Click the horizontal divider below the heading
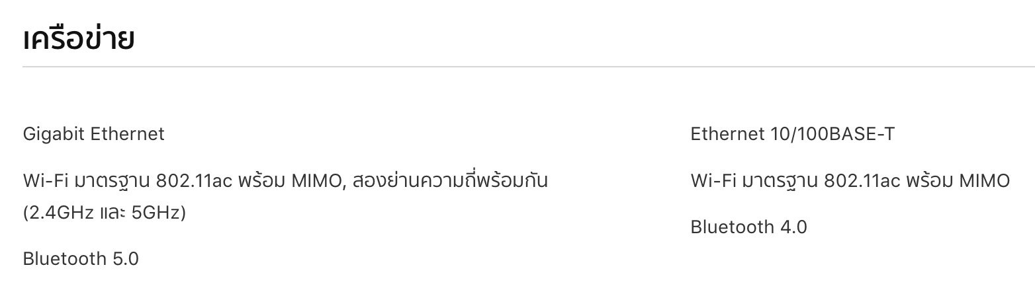The width and height of the screenshot is (1035, 292). tap(528, 67)
